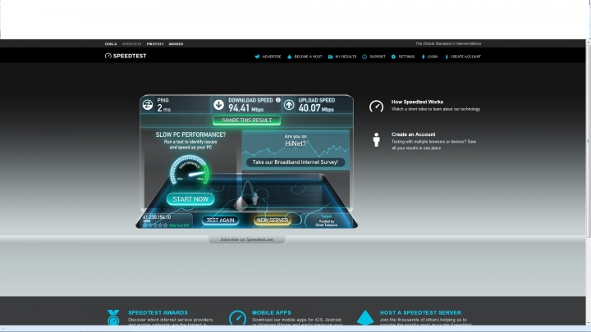591x332 pixels.
Task: Click the Settings gear icon
Action: (393, 57)
